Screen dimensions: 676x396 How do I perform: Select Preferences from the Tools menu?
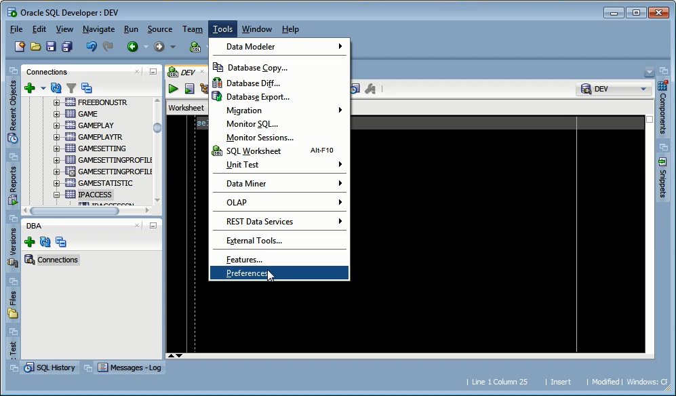coord(279,273)
